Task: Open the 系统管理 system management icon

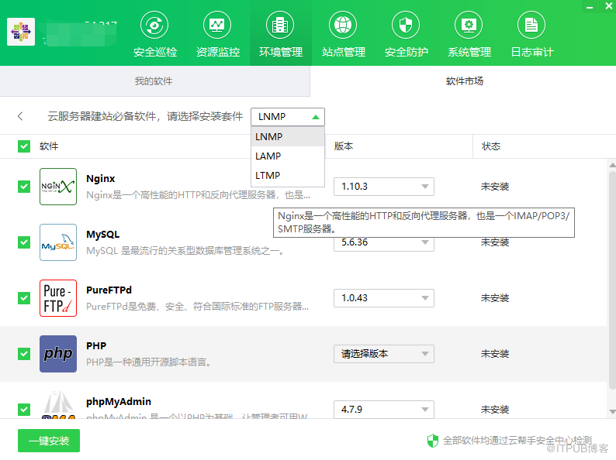Action: [469, 26]
